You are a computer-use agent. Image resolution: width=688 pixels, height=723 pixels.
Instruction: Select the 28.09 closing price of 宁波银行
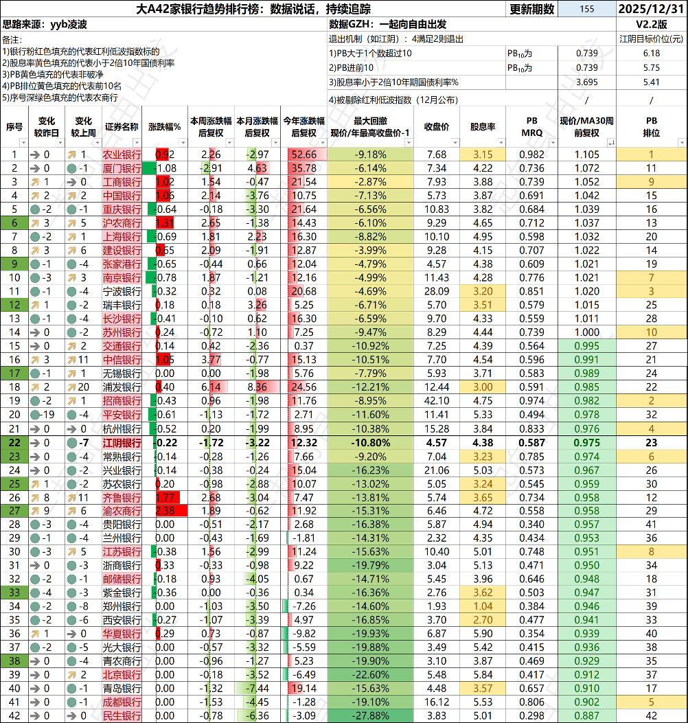tap(437, 291)
